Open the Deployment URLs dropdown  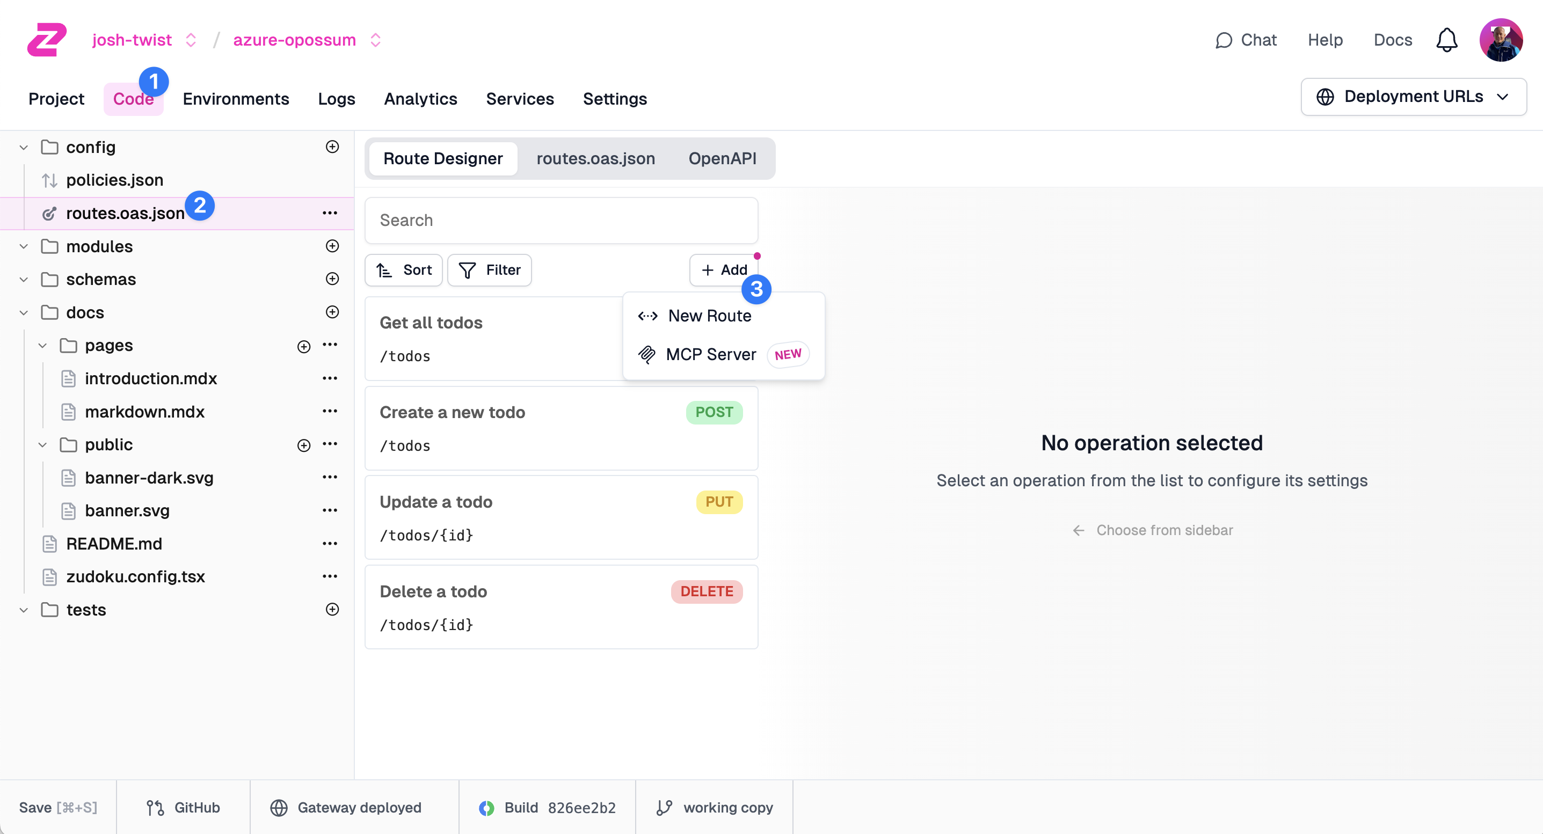1413,97
